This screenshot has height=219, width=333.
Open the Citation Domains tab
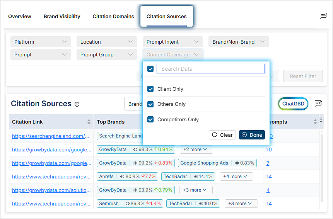tap(113, 16)
